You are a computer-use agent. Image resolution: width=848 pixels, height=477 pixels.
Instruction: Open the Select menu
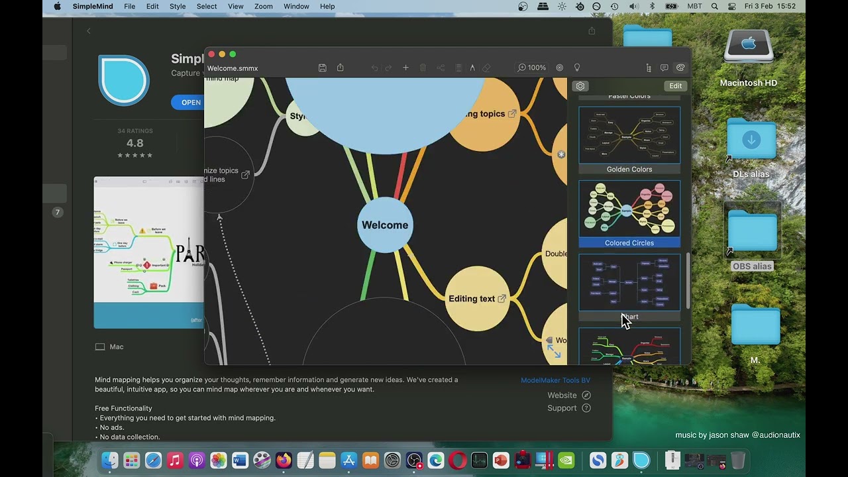click(207, 6)
